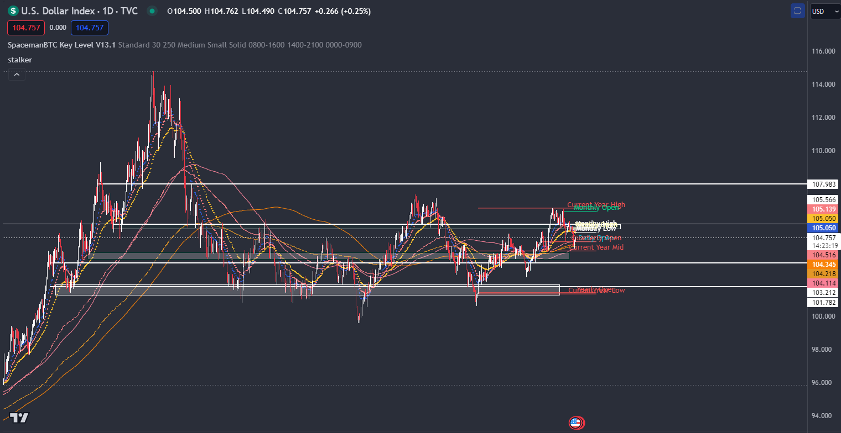Click the pink 104.516 price scale label

[x=823, y=255]
